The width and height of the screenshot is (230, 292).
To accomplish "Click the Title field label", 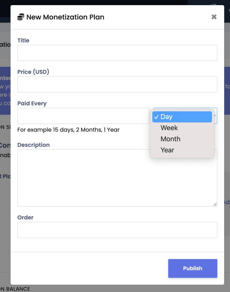I will [x=23, y=40].
